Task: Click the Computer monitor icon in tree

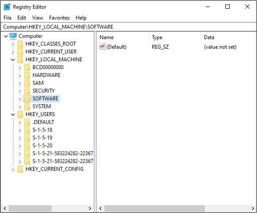Action: point(13,36)
